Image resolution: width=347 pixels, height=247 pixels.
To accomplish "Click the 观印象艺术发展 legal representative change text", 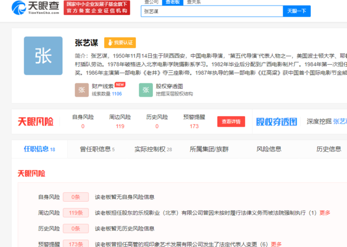I will coord(181,244).
